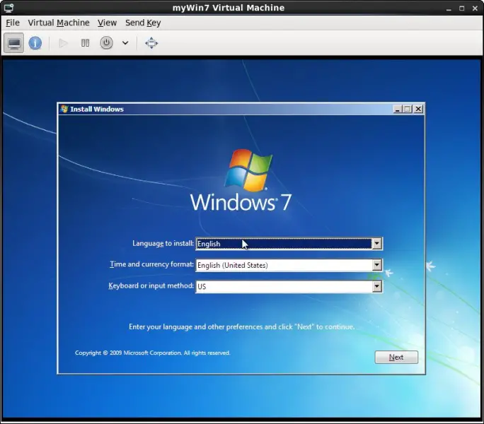484x424 pixels.
Task: Close the Install Windows dialog
Action: coord(418,109)
